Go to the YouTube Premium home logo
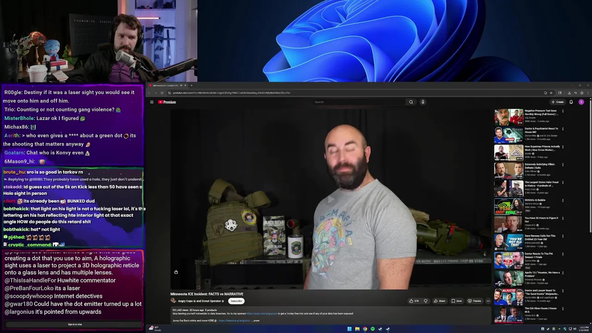Screen dimensions: 592x333 pyautogui.click(x=167, y=102)
